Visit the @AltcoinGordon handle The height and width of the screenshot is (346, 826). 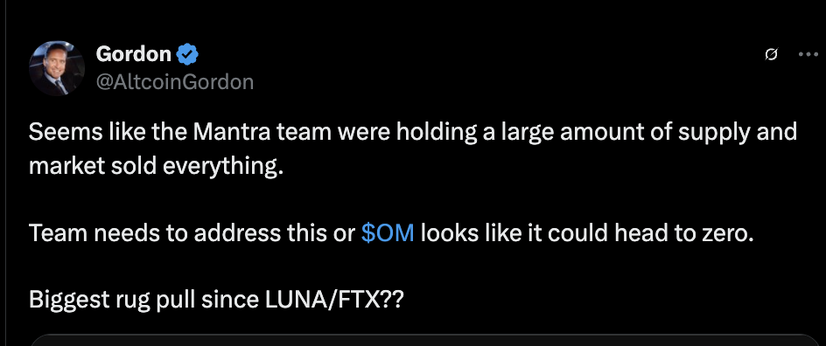tap(175, 82)
